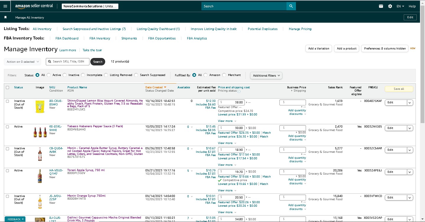Select the Listing Removed status filter
The image size is (425, 222).
coord(106,75)
